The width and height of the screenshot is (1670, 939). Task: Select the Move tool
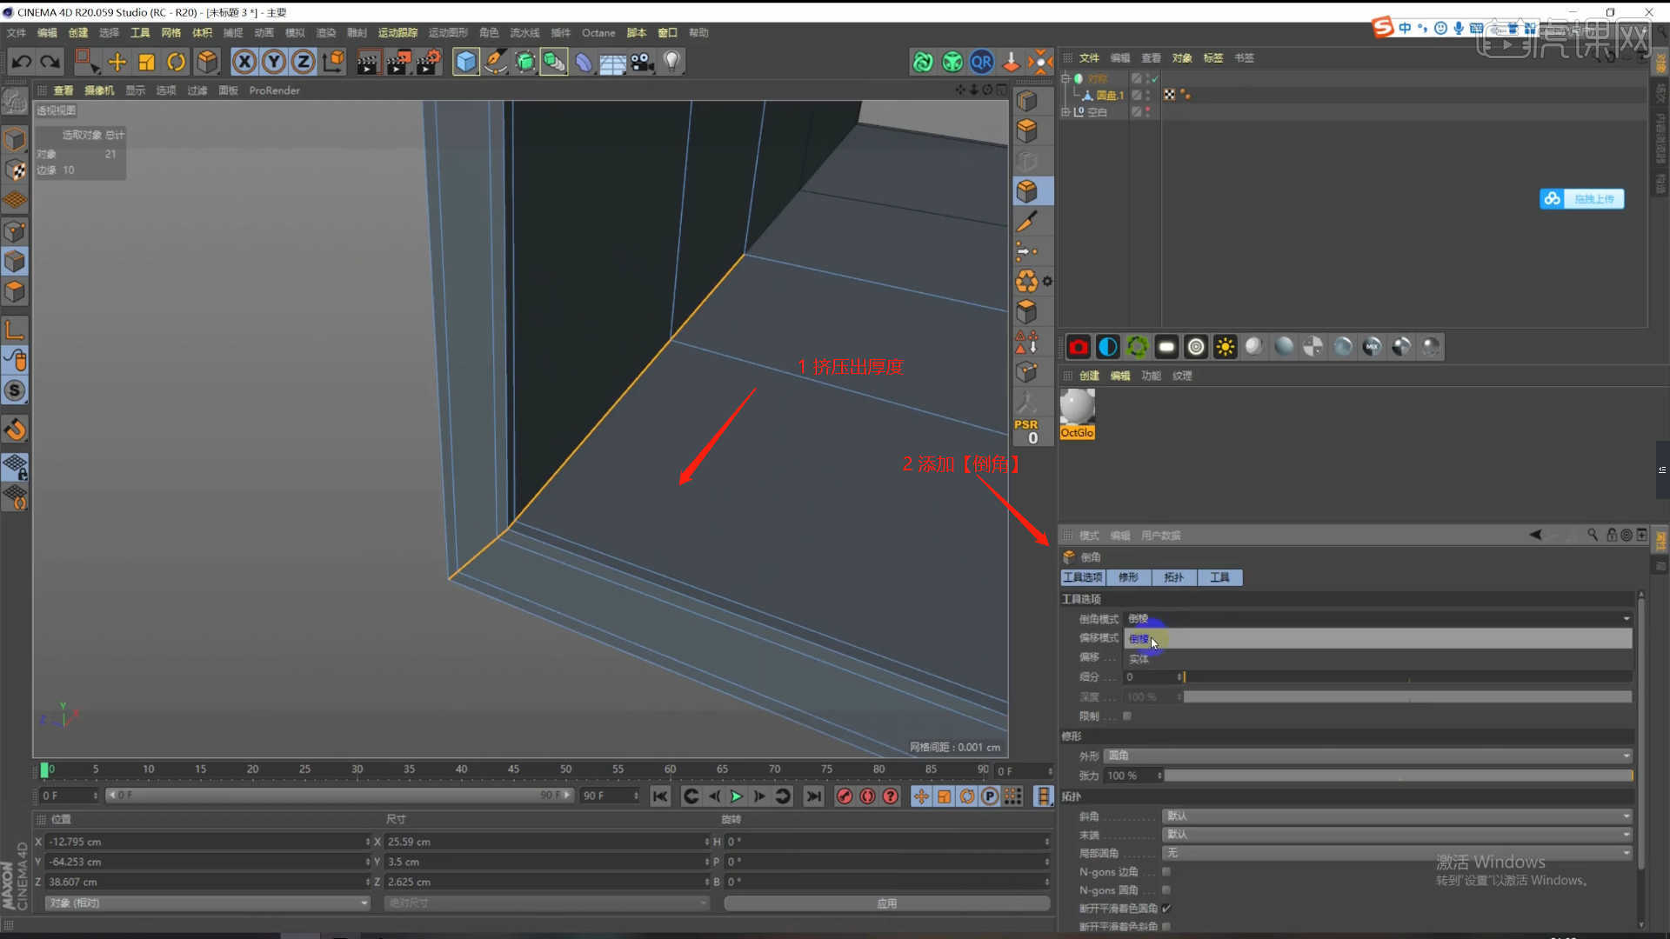tap(117, 62)
